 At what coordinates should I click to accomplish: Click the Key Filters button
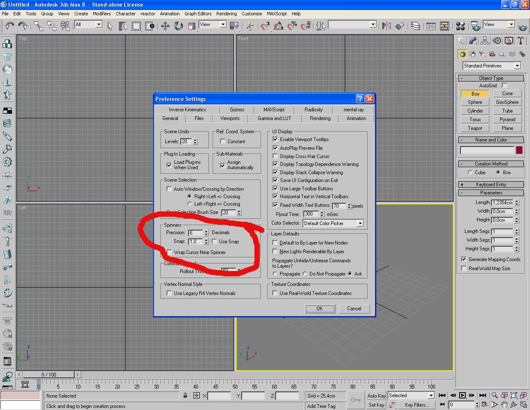417,405
